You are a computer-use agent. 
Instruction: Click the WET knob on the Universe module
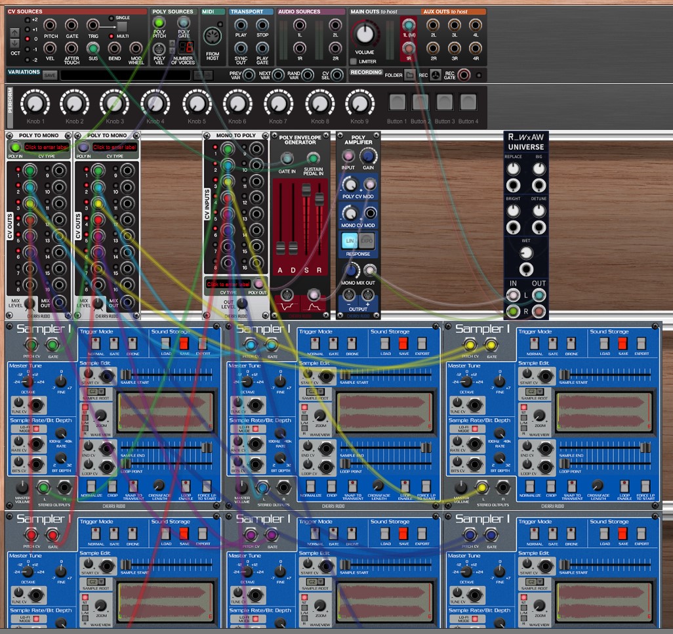[526, 253]
